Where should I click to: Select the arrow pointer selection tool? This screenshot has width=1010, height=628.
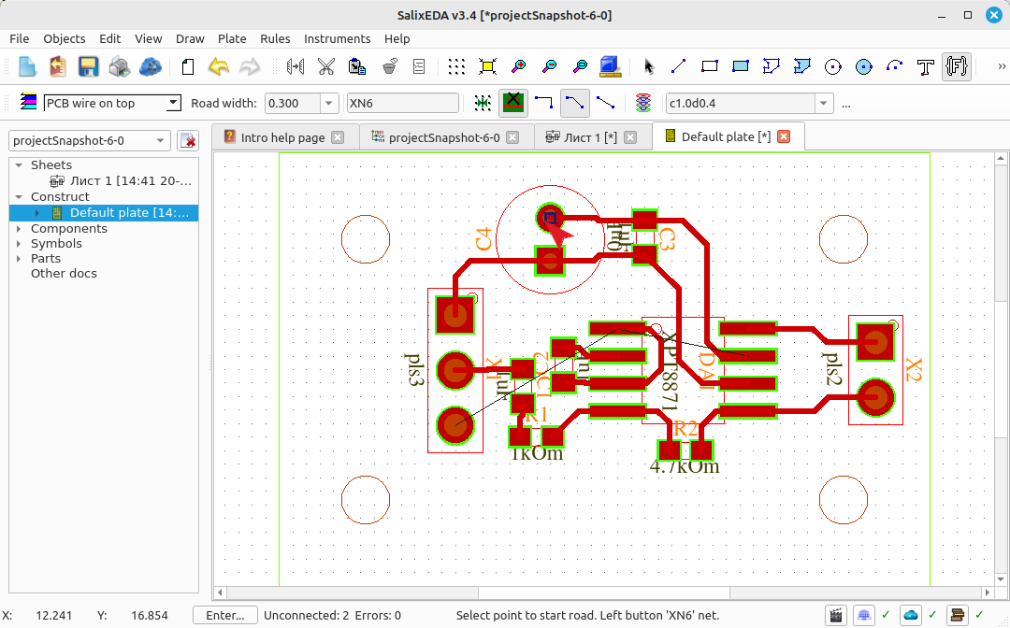648,66
